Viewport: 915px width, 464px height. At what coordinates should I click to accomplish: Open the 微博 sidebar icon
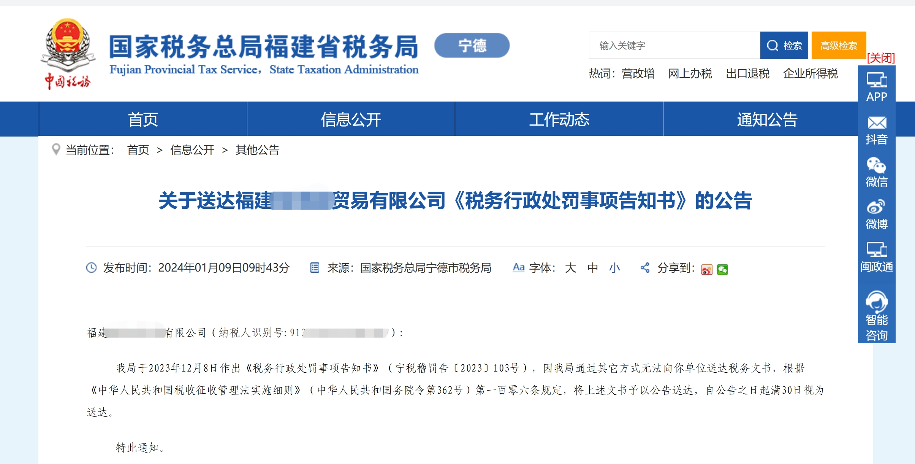click(876, 207)
